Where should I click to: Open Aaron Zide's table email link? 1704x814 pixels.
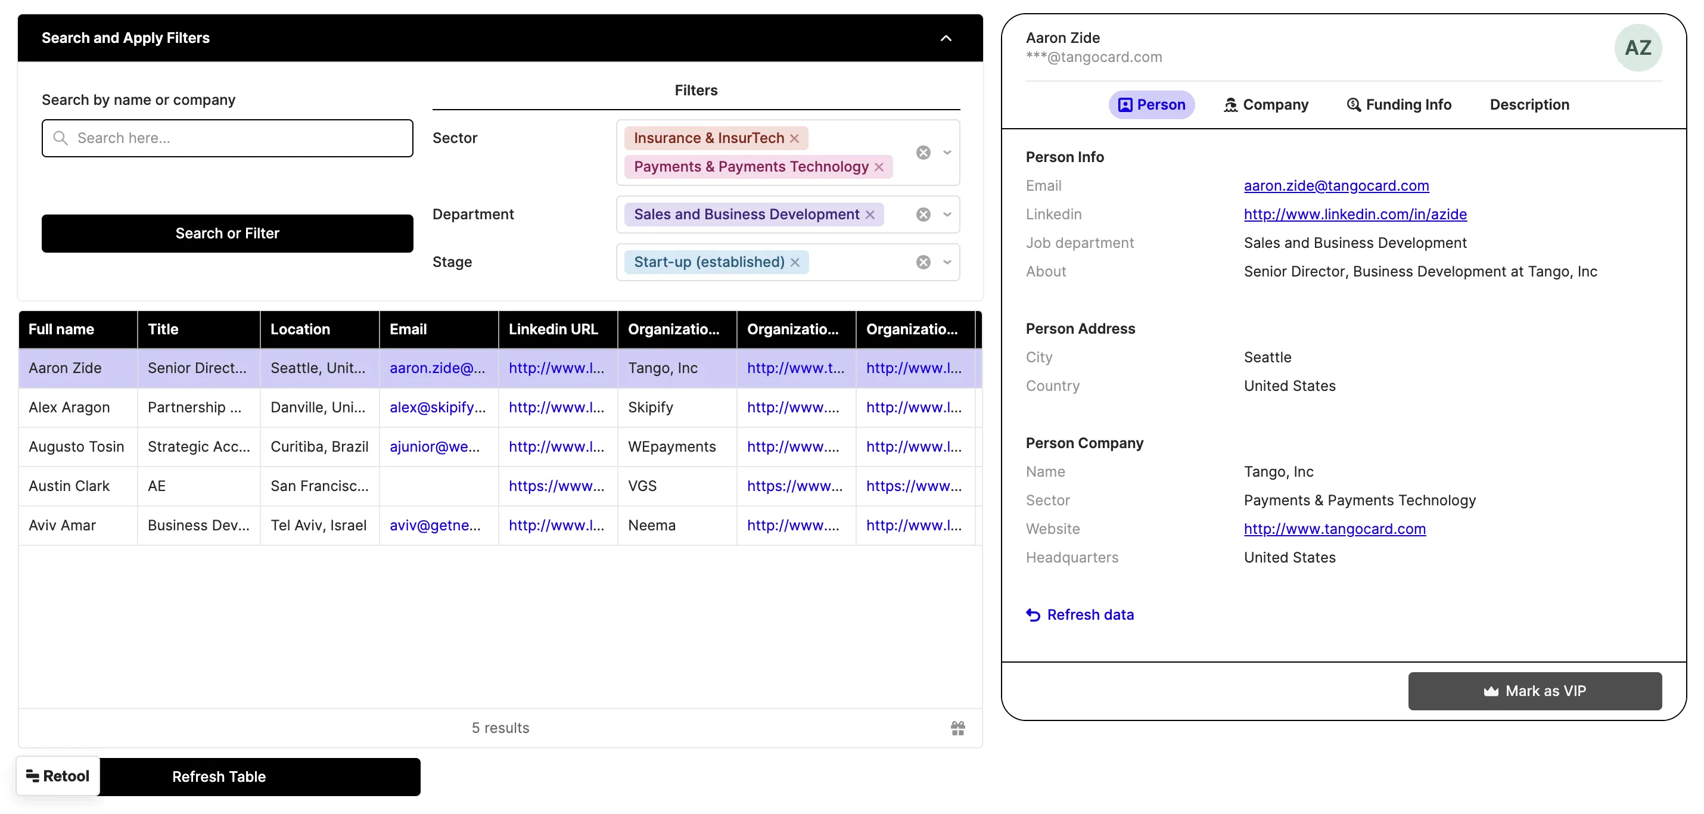437,369
